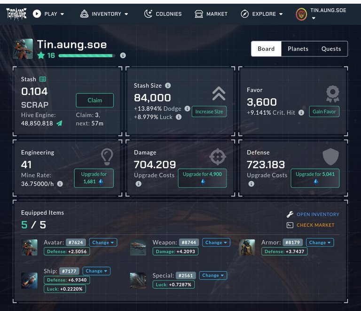
Task: Click the Defense shield icon
Action: pos(330,156)
